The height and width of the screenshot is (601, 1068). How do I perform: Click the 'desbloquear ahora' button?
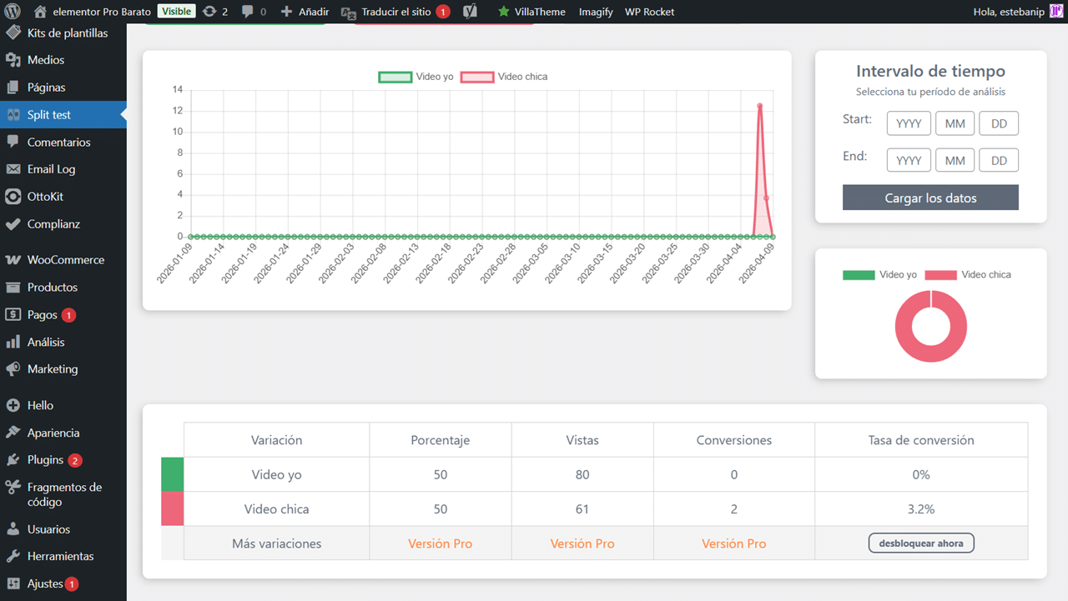[921, 543]
